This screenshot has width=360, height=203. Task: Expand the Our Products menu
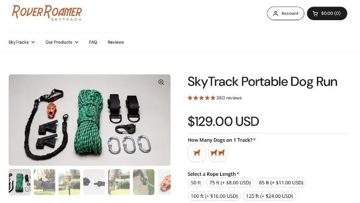coord(61,42)
